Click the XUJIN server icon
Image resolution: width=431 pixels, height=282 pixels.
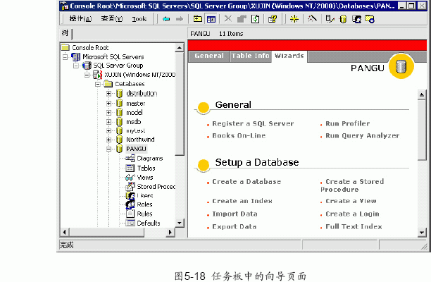pyautogui.click(x=98, y=75)
